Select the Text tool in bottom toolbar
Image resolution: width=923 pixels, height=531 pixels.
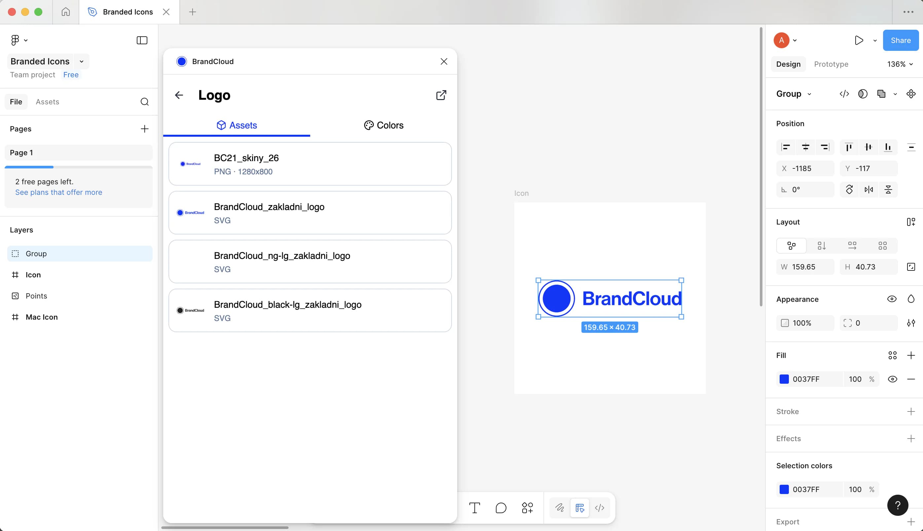(474, 508)
